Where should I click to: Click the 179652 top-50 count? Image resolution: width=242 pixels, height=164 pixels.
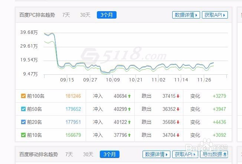click(x=73, y=109)
